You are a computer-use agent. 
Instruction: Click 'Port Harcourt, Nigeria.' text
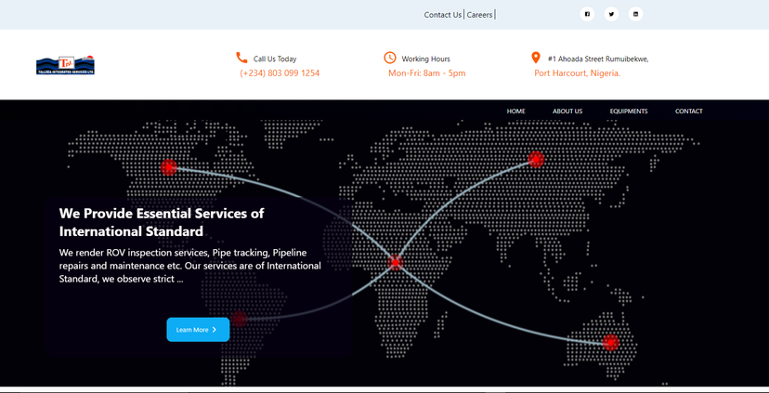tap(578, 73)
